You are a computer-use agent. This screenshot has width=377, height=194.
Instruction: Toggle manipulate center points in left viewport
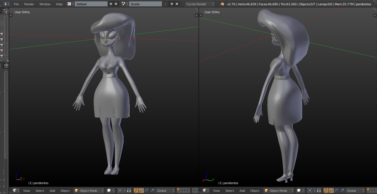[129, 190]
